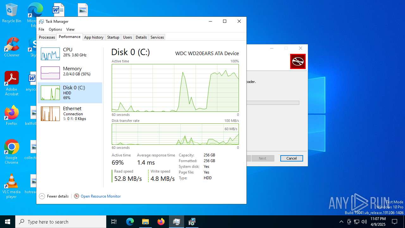Collapse view with Fewer details arrow

(x=42, y=196)
